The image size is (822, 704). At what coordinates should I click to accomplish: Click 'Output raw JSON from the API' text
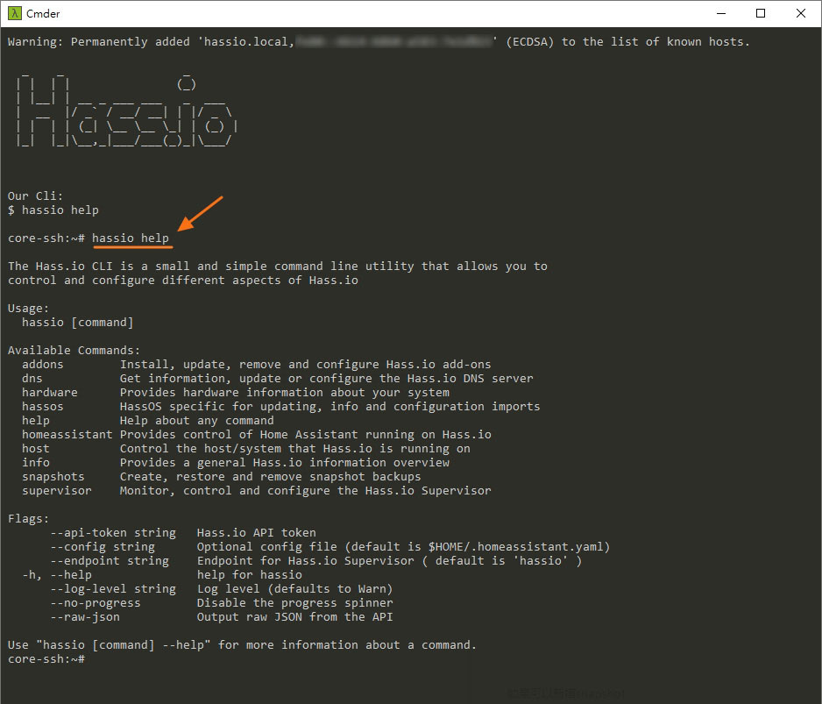(294, 617)
